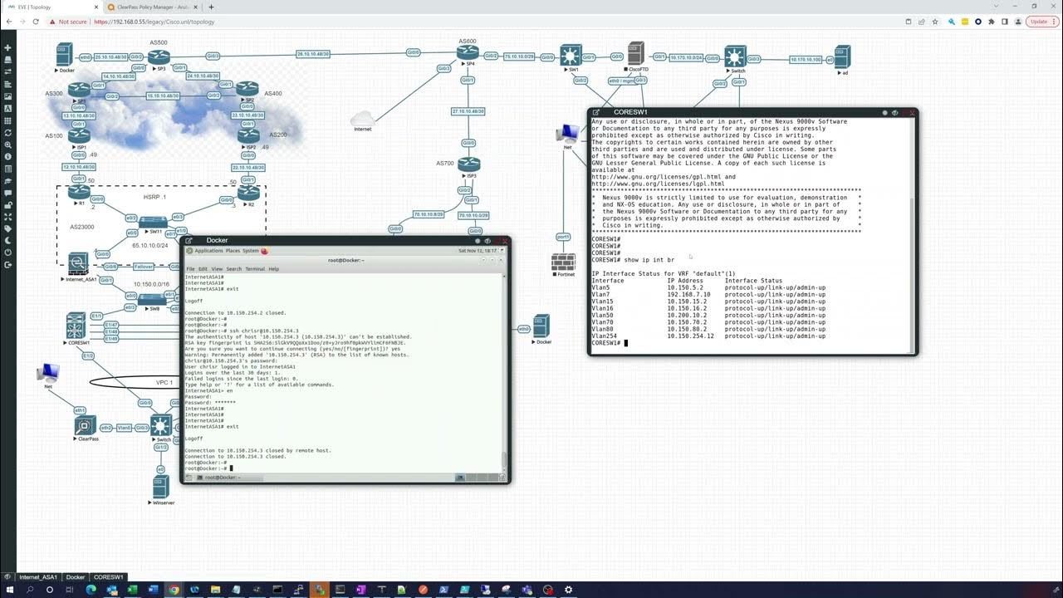The image size is (1063, 598).
Task: Open More actions grid icon in sidebar
Action: click(x=7, y=120)
